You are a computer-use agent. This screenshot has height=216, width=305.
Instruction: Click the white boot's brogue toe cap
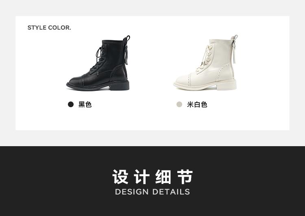point(183,80)
